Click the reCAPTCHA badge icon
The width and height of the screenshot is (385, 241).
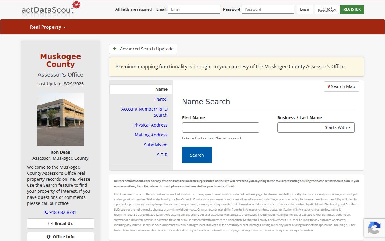374,227
